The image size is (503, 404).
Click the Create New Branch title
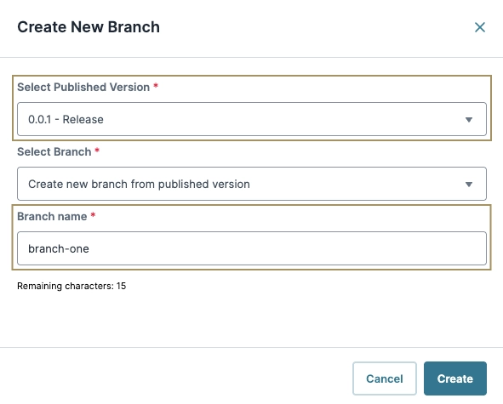(89, 27)
